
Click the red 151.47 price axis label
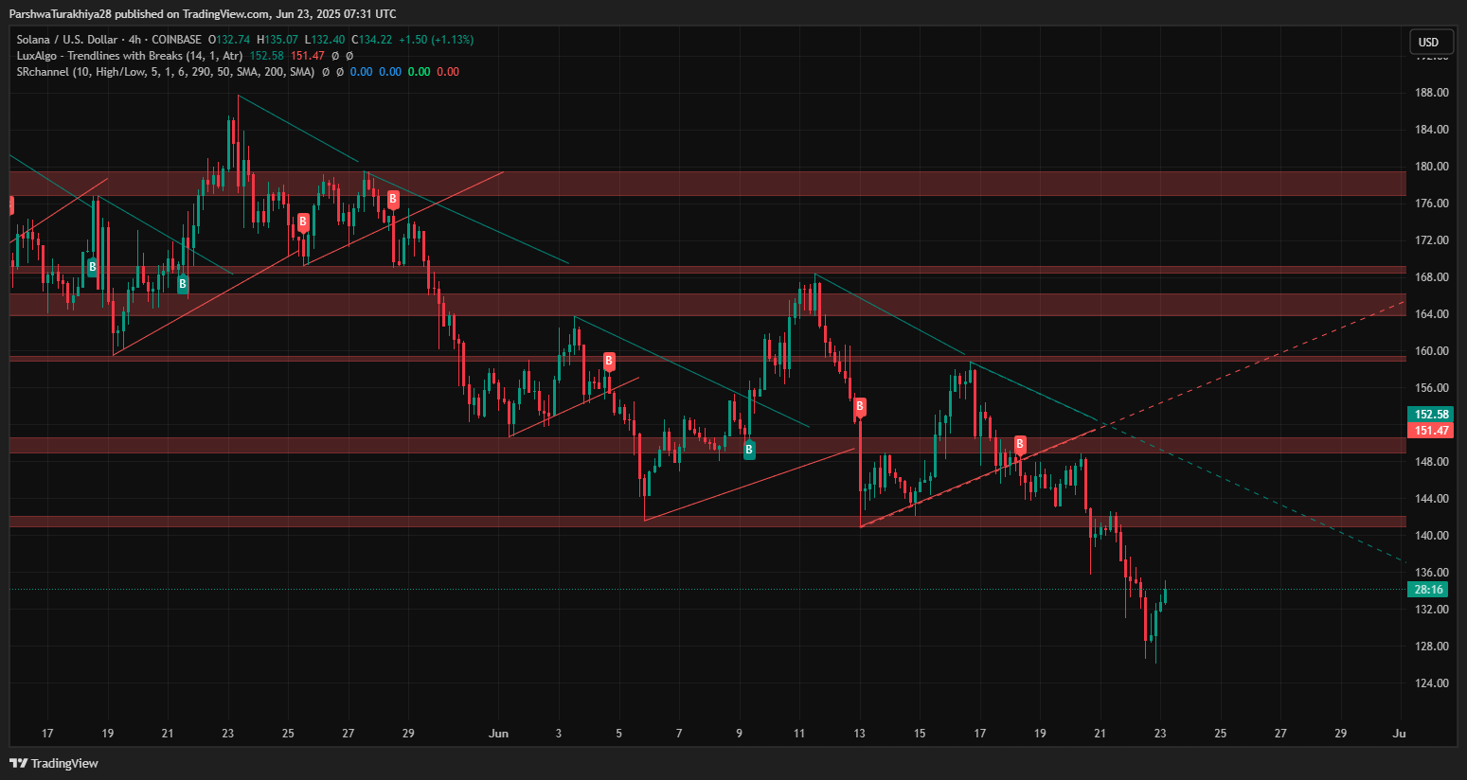(x=1431, y=431)
